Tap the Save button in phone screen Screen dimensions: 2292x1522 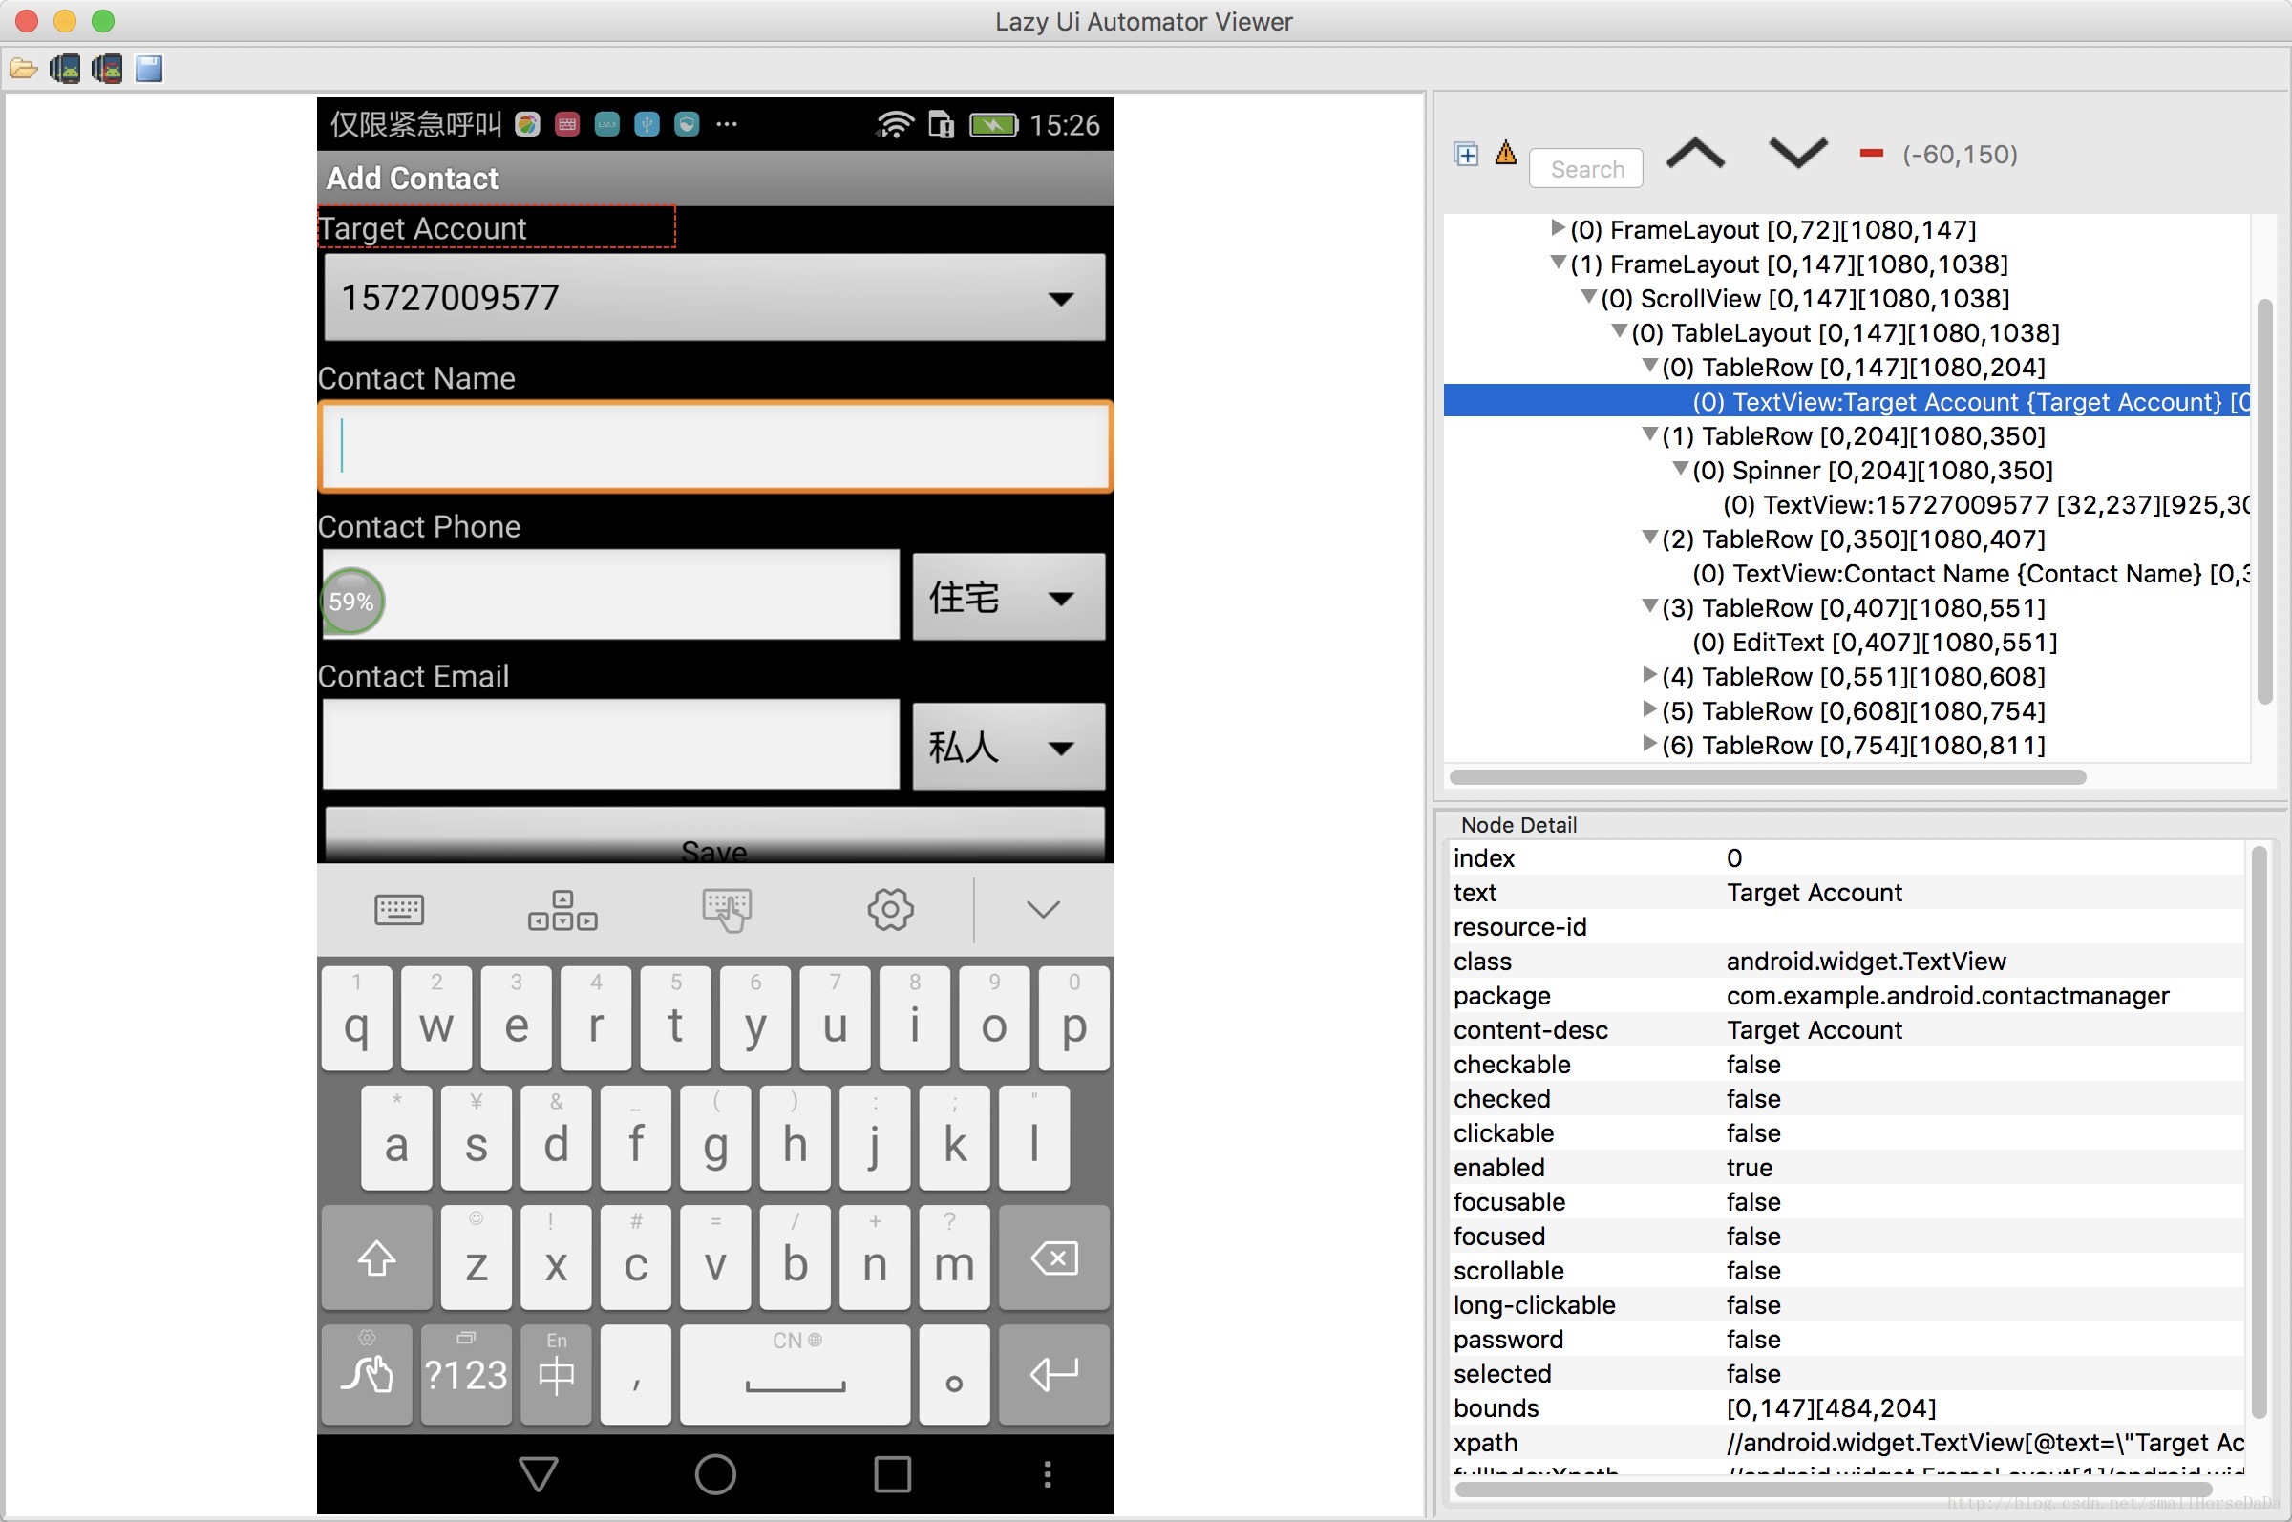click(714, 835)
